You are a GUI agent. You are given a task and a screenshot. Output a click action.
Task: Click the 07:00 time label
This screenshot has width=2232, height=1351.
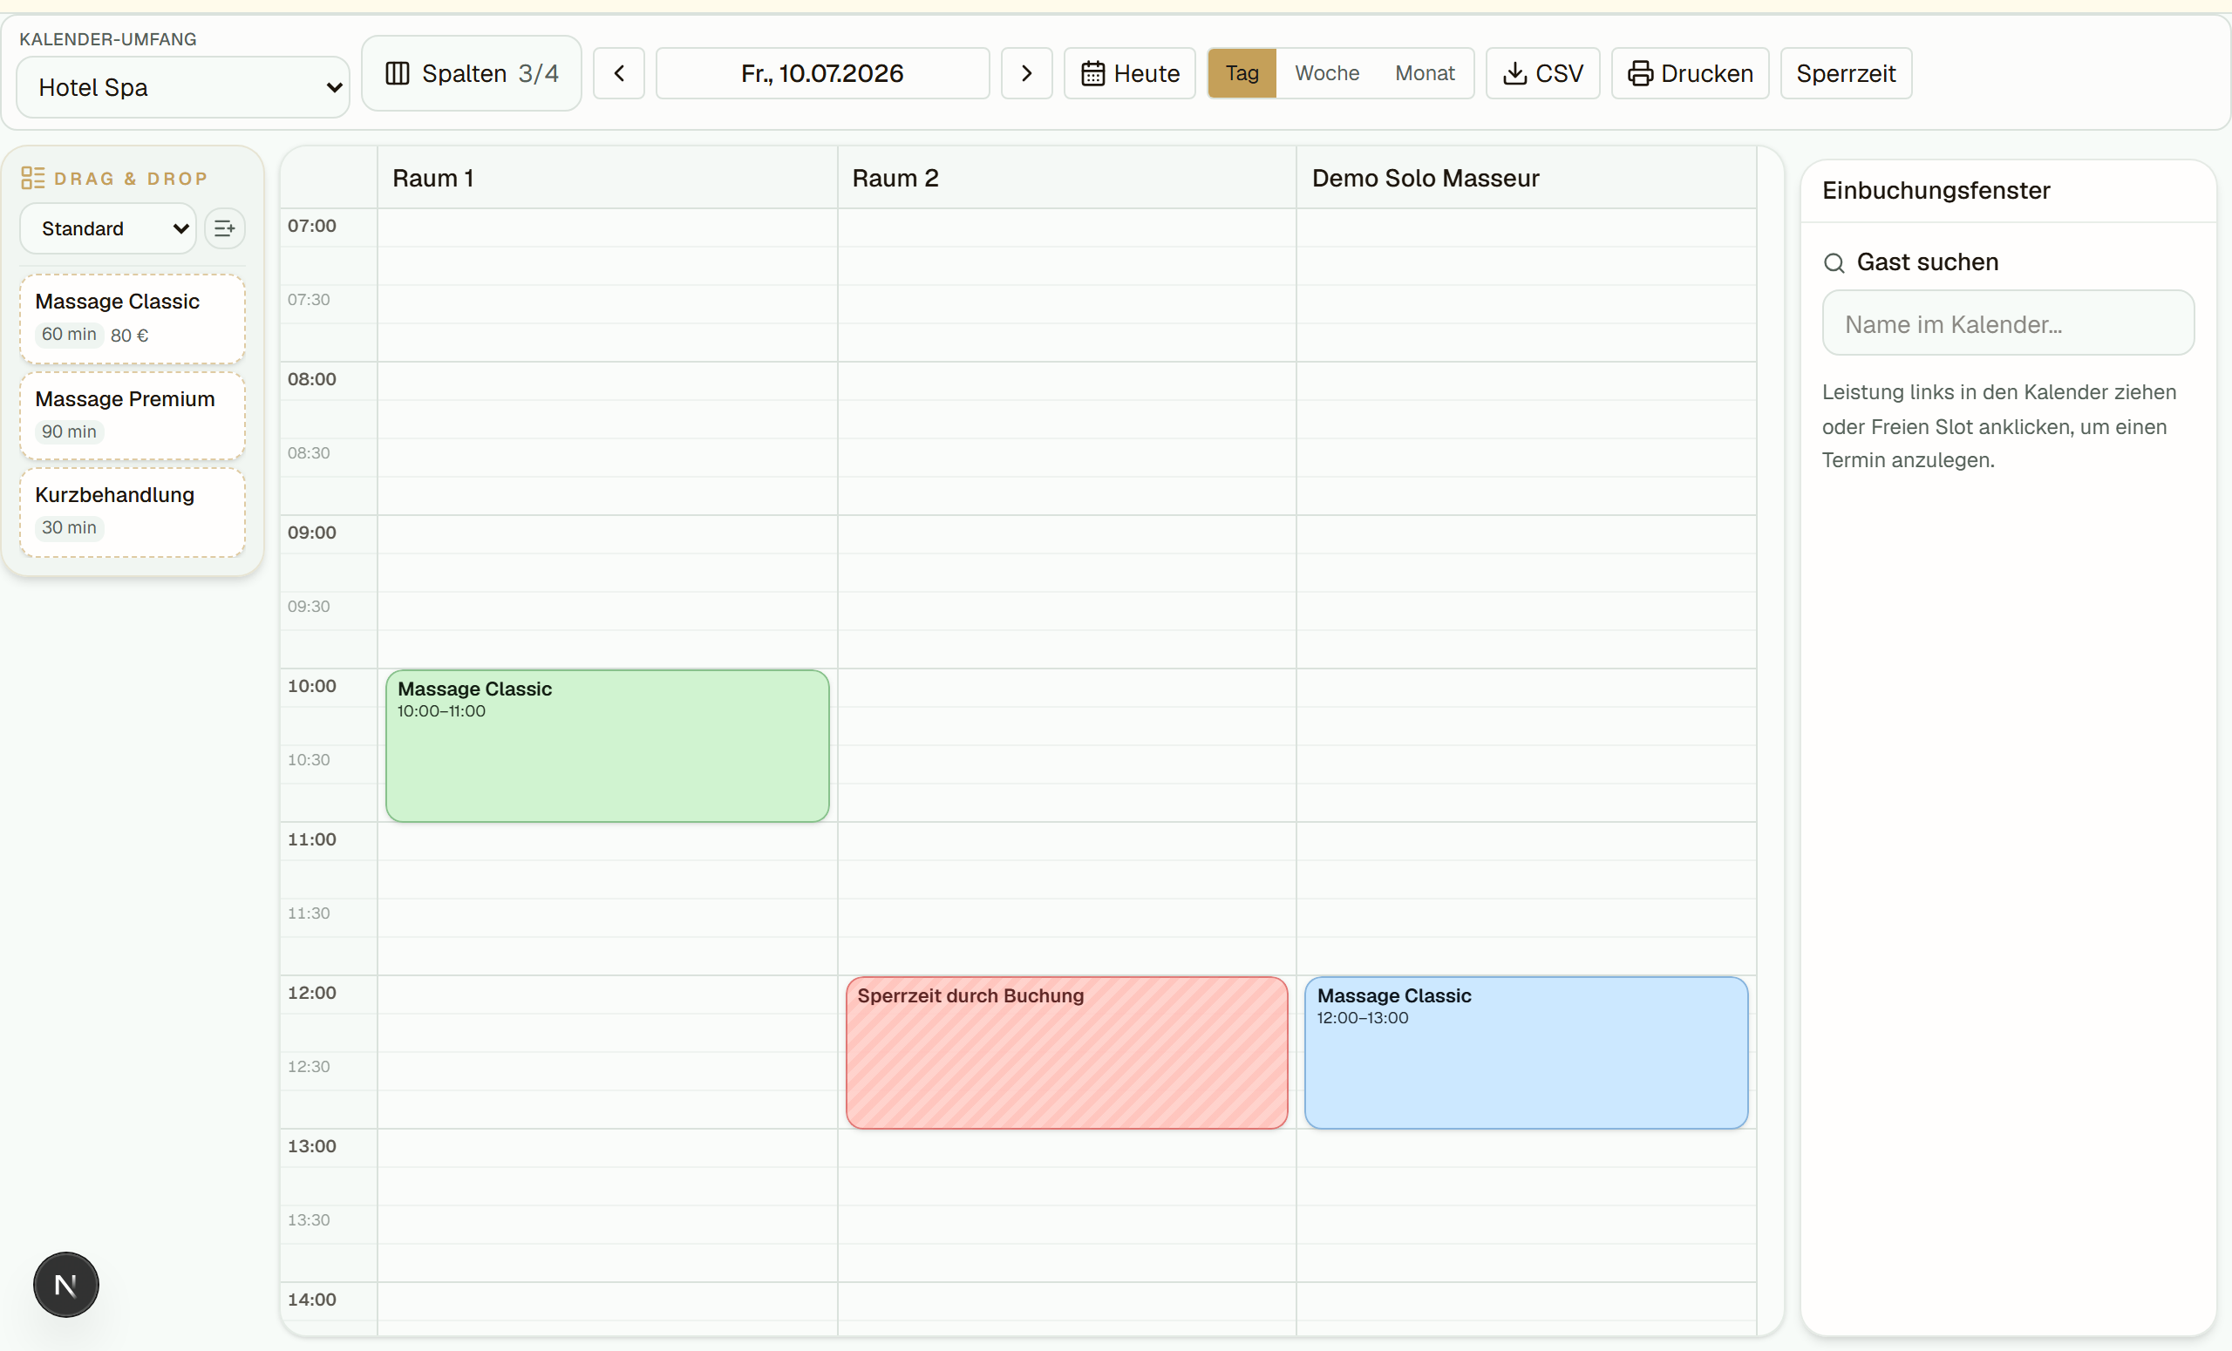click(311, 226)
